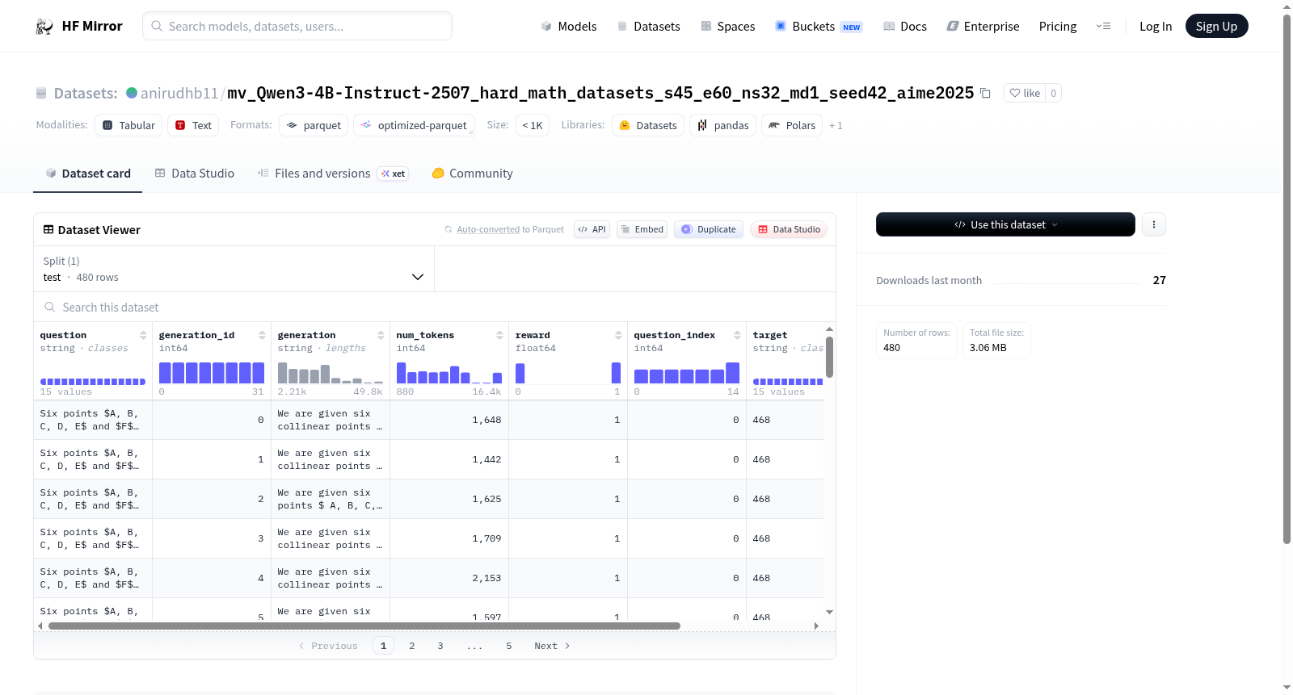Open the Spaces page

coord(727,27)
